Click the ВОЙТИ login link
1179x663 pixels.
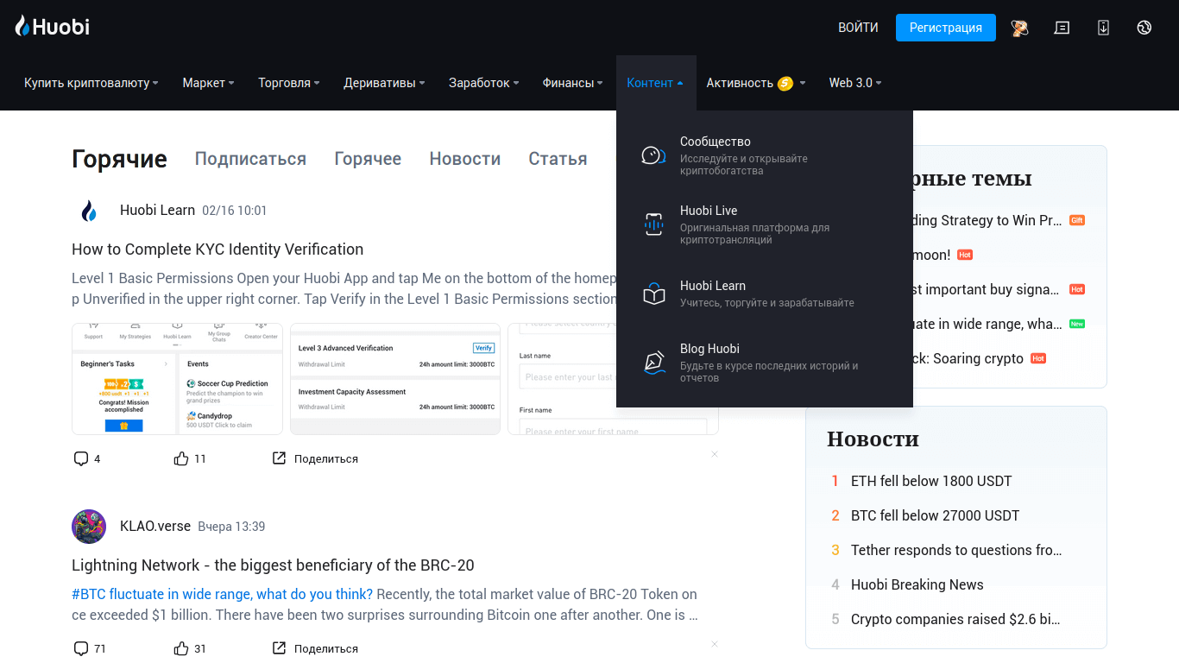click(x=858, y=28)
